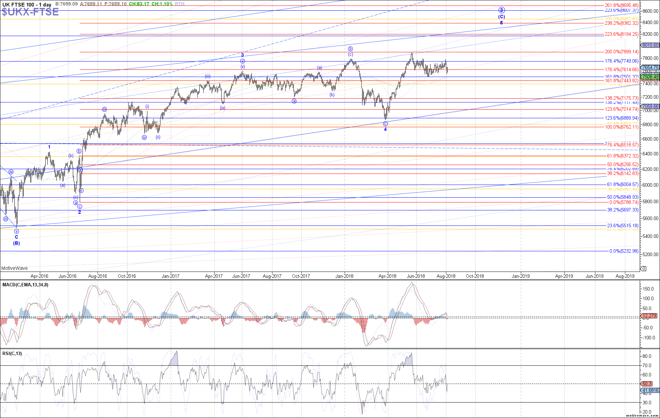
Task: Click the 223.6%(8194.25) Fibonacci label
Action: click(x=622, y=34)
